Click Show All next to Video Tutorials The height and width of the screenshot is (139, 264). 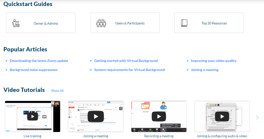(x=57, y=91)
